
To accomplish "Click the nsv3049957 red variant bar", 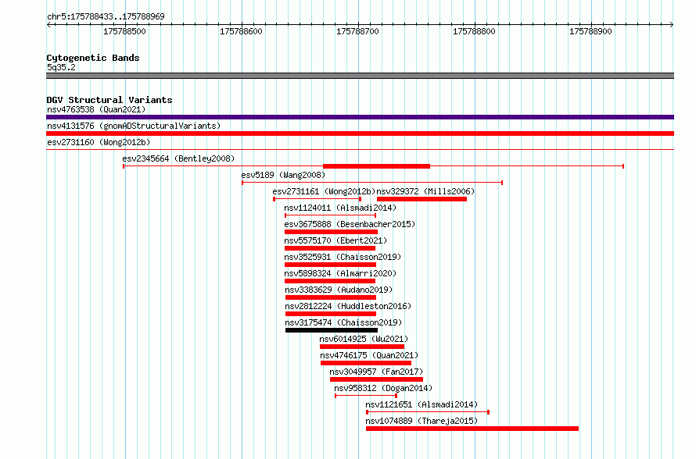I will 376,379.
